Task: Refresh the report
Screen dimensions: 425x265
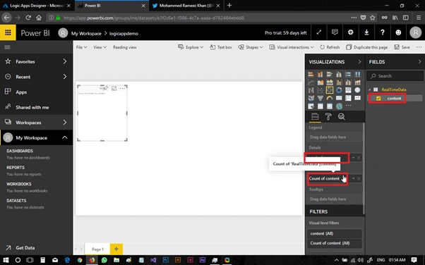Action: pyautogui.click(x=330, y=47)
